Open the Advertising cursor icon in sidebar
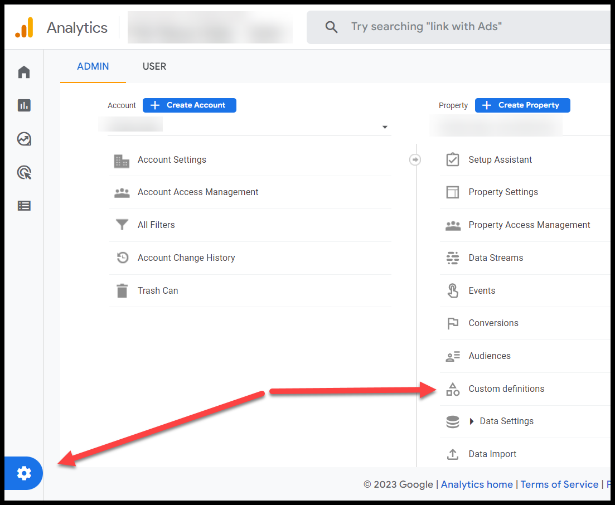The image size is (615, 505). pyautogui.click(x=24, y=173)
